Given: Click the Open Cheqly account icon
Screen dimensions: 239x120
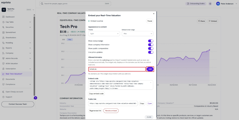Looking at the screenshot, I should click(x=3, y=92).
